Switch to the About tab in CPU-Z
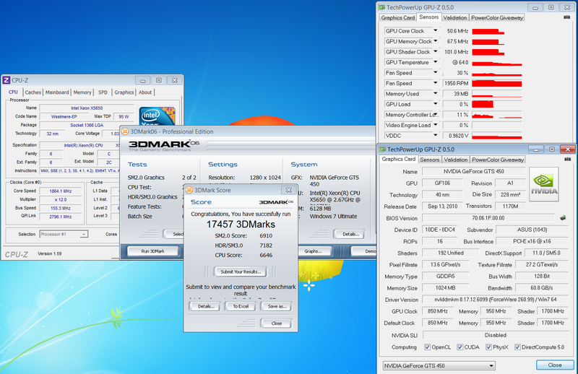This screenshot has width=578, height=374. pos(145,92)
